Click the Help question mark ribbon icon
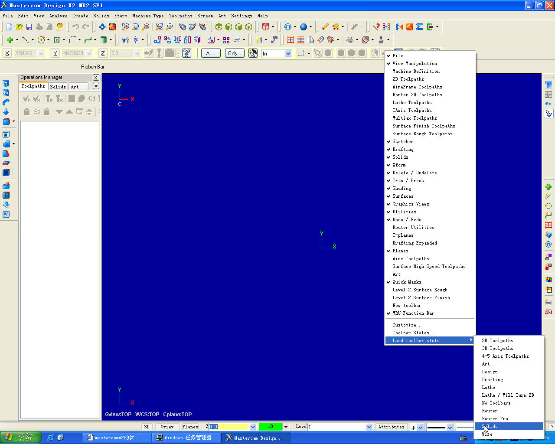The image size is (555, 444). coord(187,53)
